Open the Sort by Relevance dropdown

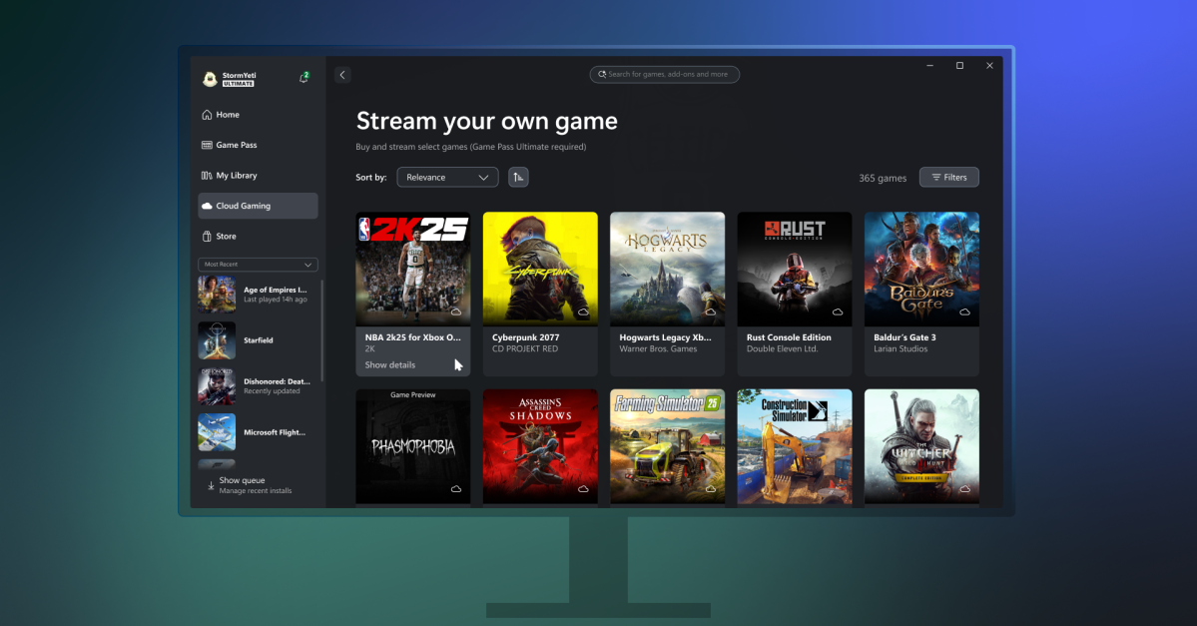click(x=447, y=177)
